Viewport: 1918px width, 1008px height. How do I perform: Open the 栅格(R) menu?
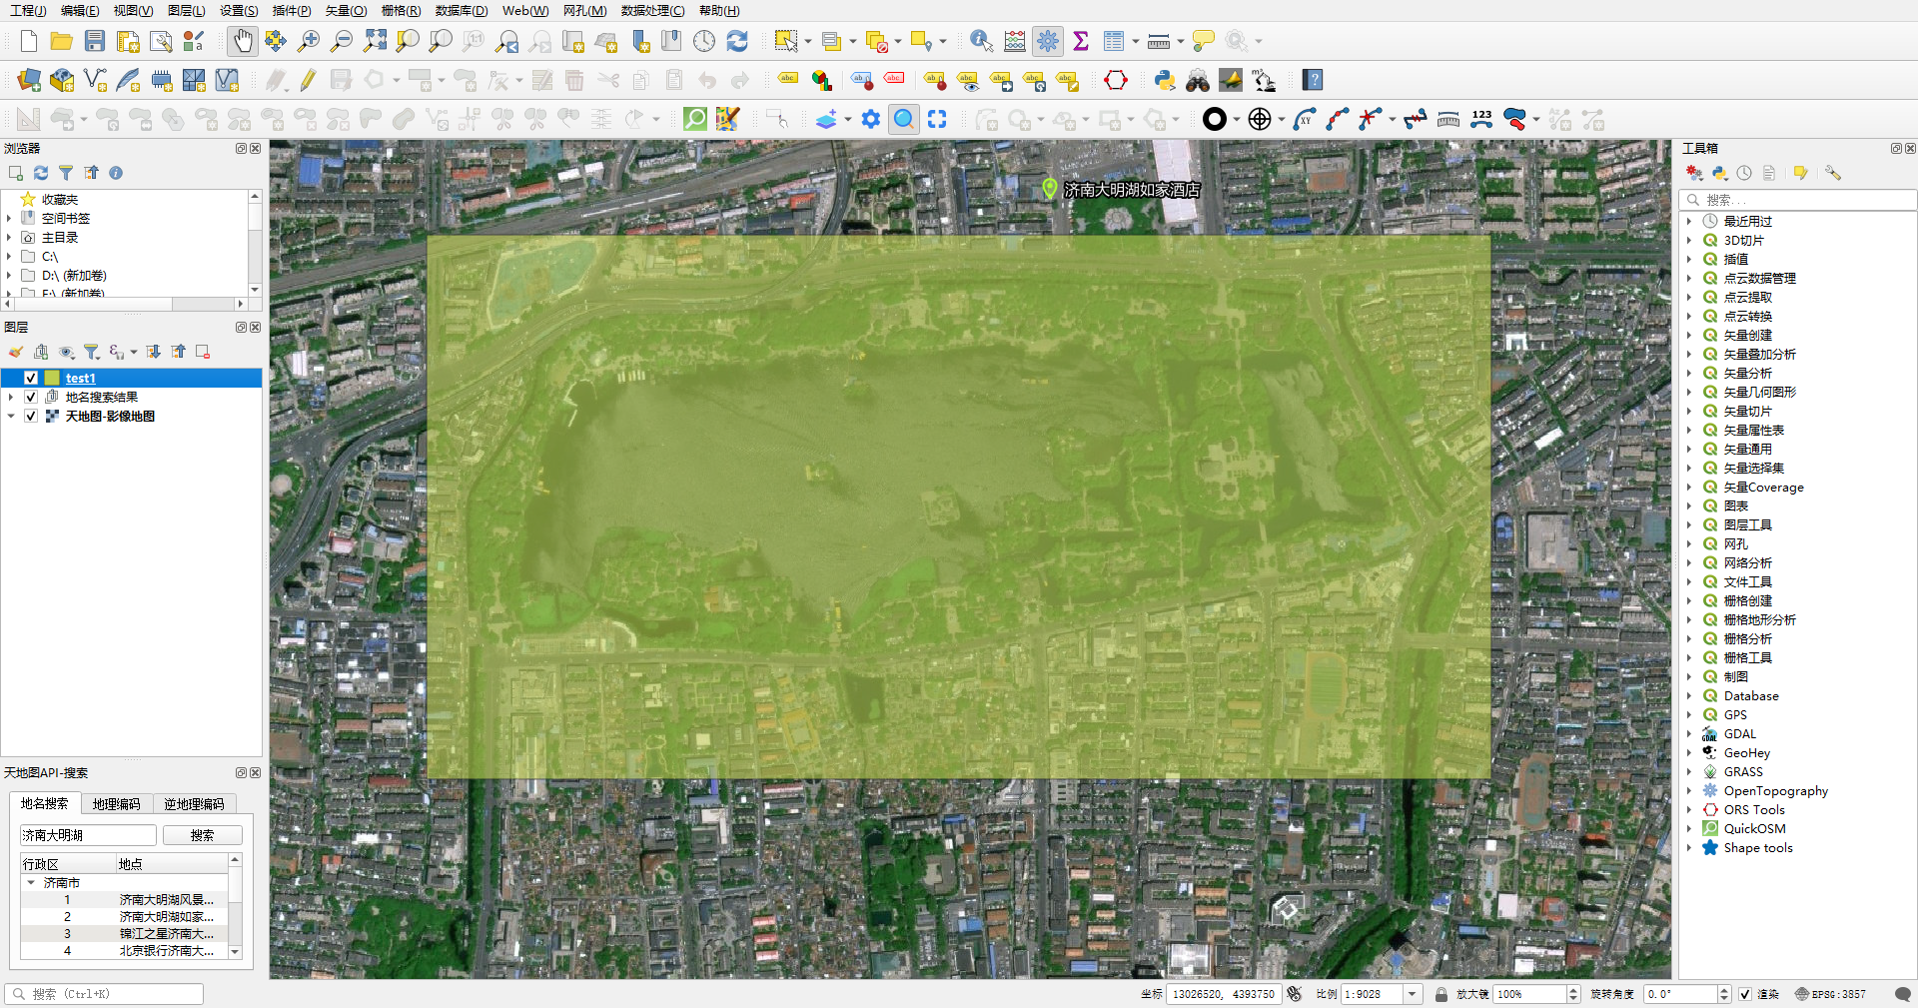pos(401,10)
